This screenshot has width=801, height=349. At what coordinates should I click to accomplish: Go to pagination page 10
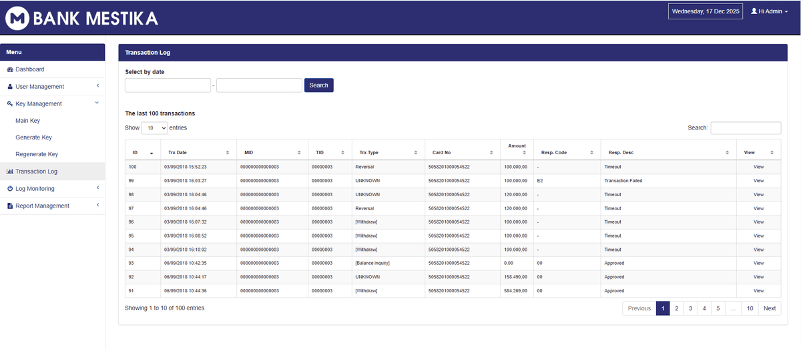pos(750,308)
